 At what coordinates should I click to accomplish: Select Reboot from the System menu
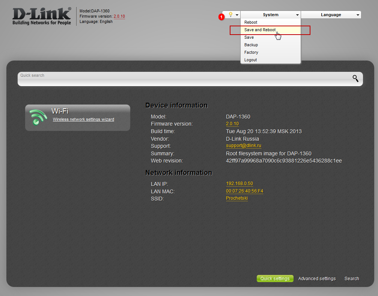click(x=251, y=22)
